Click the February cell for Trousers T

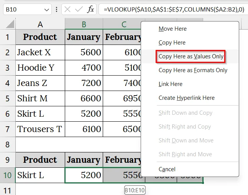122,129
